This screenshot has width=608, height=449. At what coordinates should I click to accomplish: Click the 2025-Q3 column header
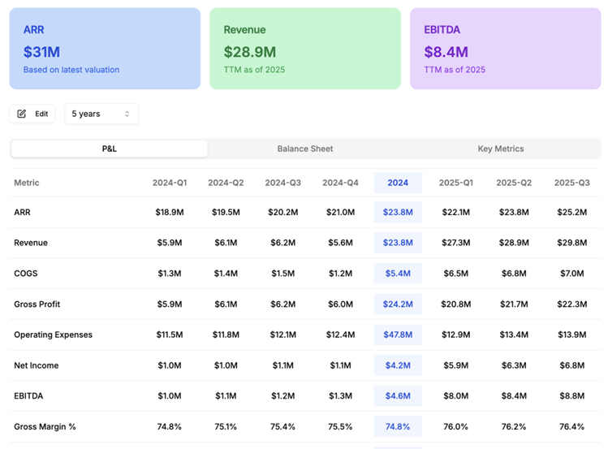pos(572,183)
